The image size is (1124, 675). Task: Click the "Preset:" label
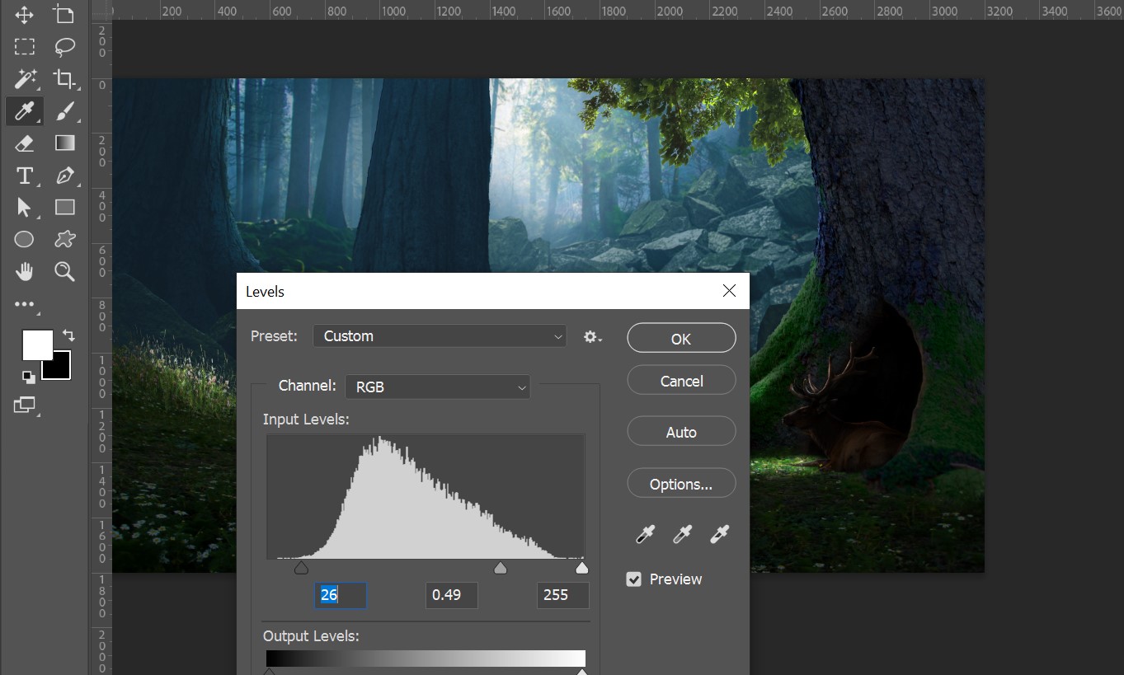point(274,336)
